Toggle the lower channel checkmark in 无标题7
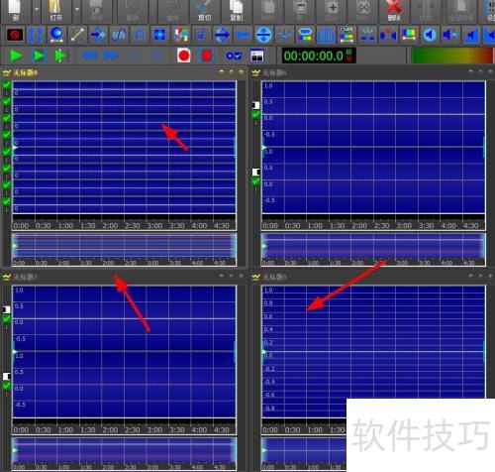Viewport: 495px width, 472px height. tap(7, 386)
